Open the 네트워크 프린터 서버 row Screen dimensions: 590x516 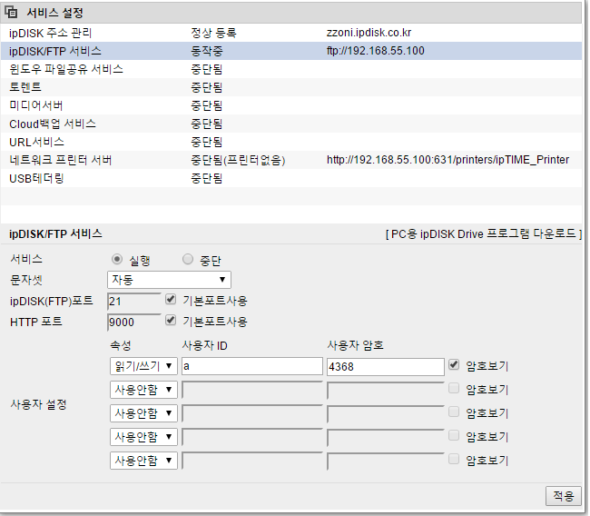pyautogui.click(x=291, y=160)
